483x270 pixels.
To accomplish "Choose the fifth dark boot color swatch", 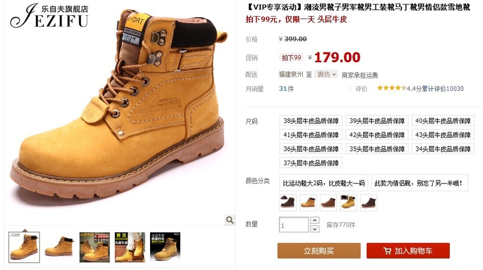I will (x=368, y=203).
